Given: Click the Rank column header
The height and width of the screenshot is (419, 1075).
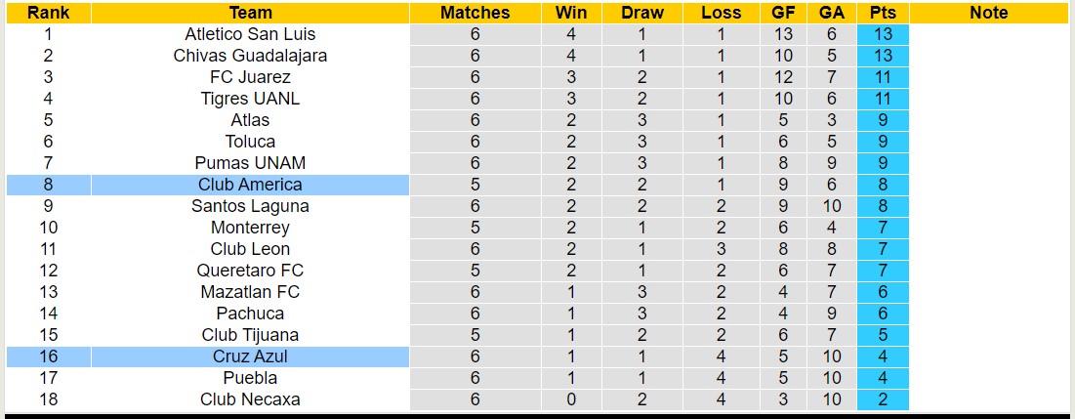Looking at the screenshot, I should coord(47,13).
